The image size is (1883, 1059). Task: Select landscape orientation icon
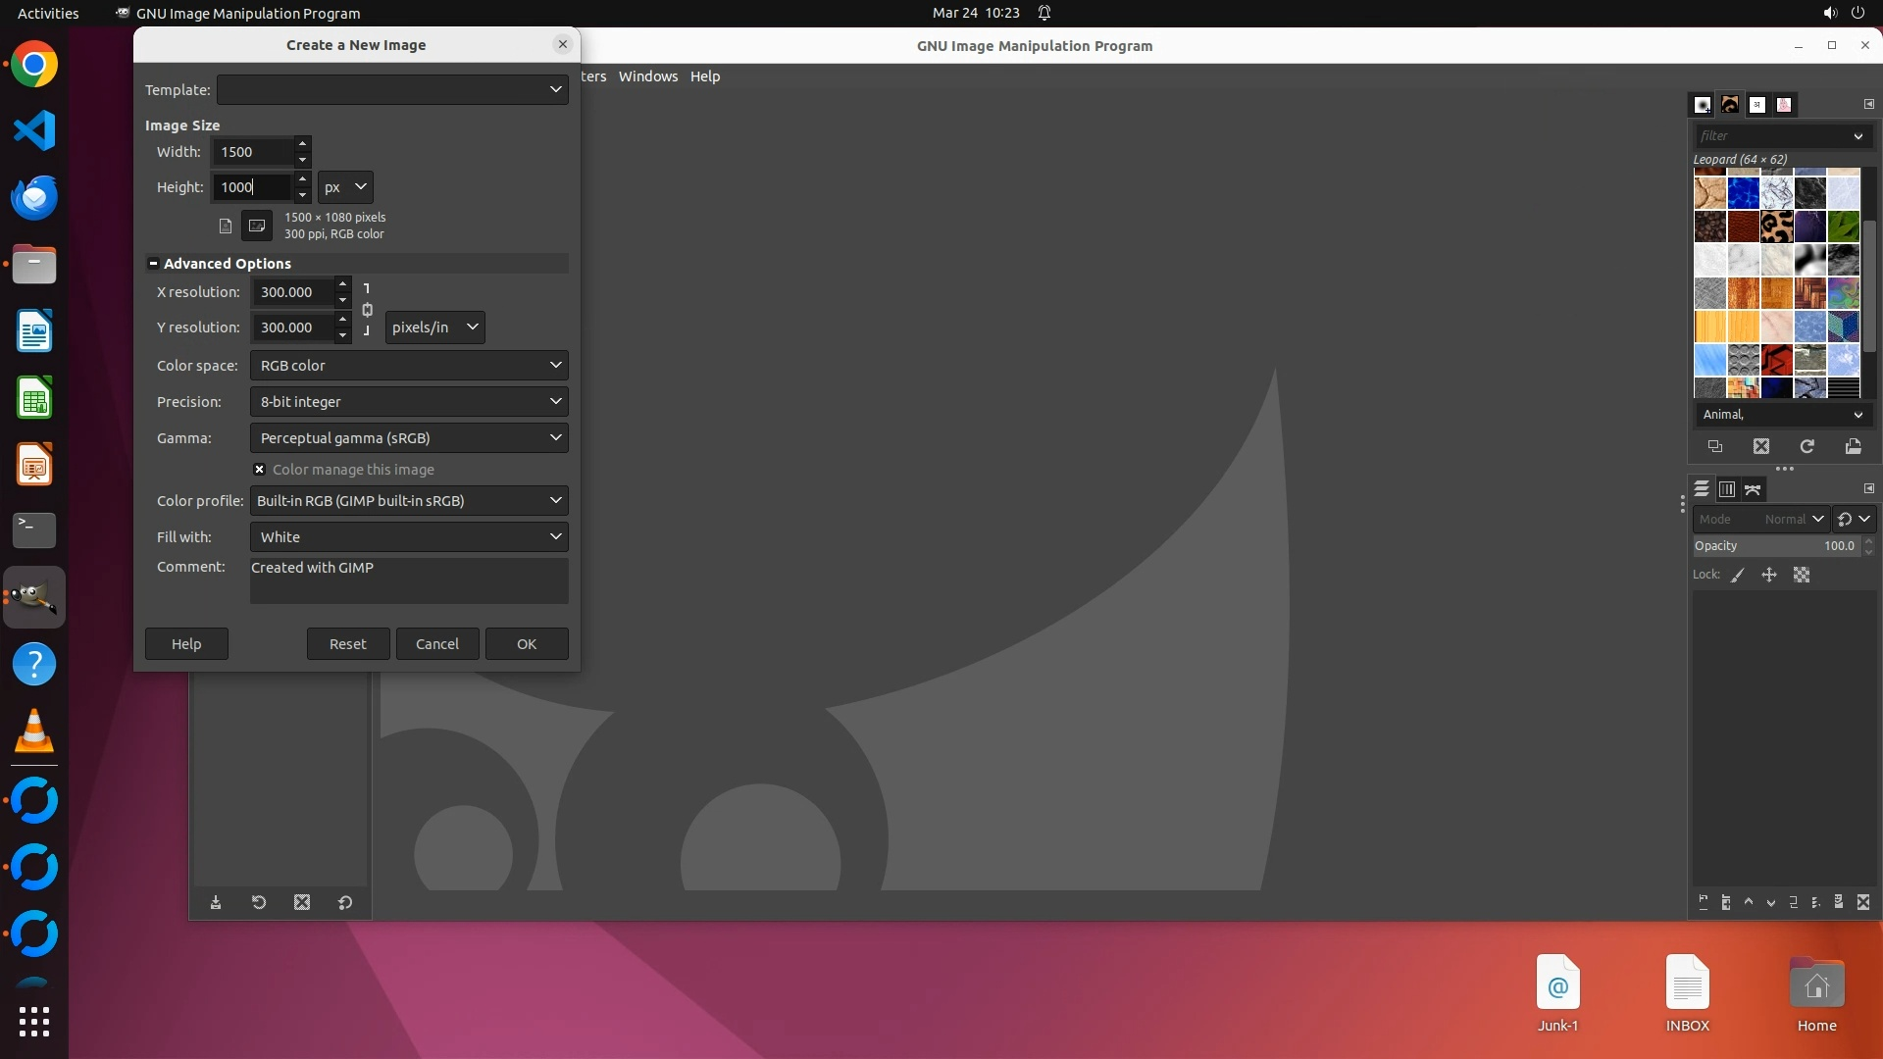point(257,226)
